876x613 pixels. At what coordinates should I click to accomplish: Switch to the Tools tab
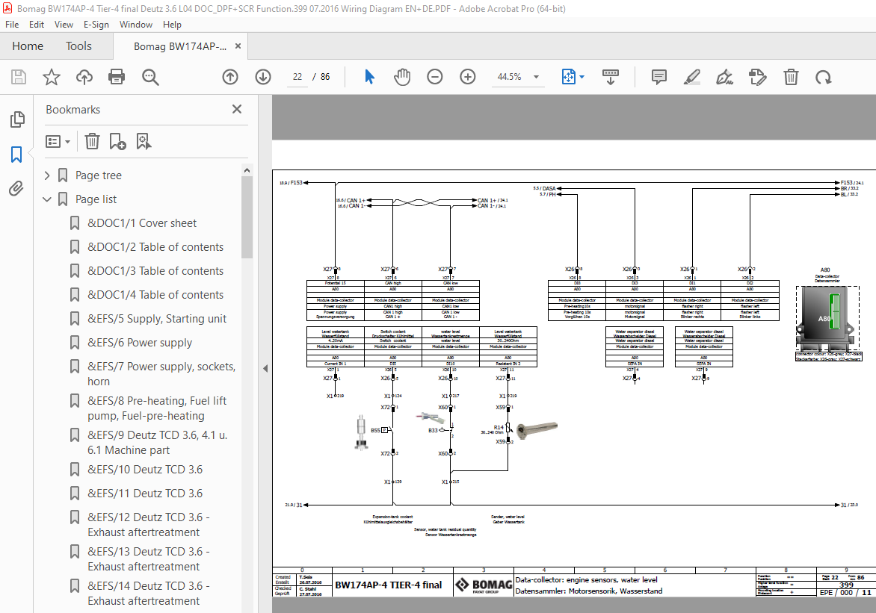[x=78, y=46]
